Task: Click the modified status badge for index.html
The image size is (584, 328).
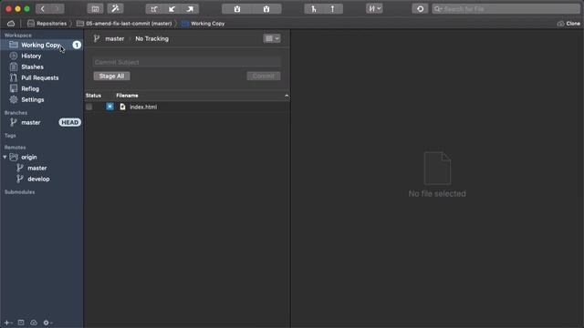Action: [x=109, y=107]
